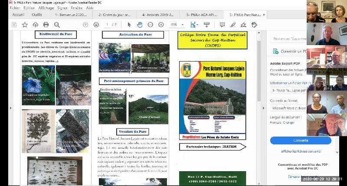Add bookmark with star icon
Viewport: 347px width, 186px height.
point(25,25)
